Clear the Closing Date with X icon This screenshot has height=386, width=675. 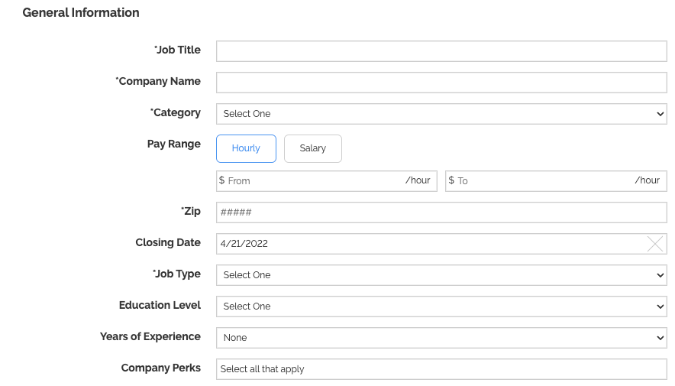(655, 244)
